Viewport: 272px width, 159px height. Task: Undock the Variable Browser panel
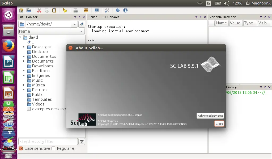[265, 17]
